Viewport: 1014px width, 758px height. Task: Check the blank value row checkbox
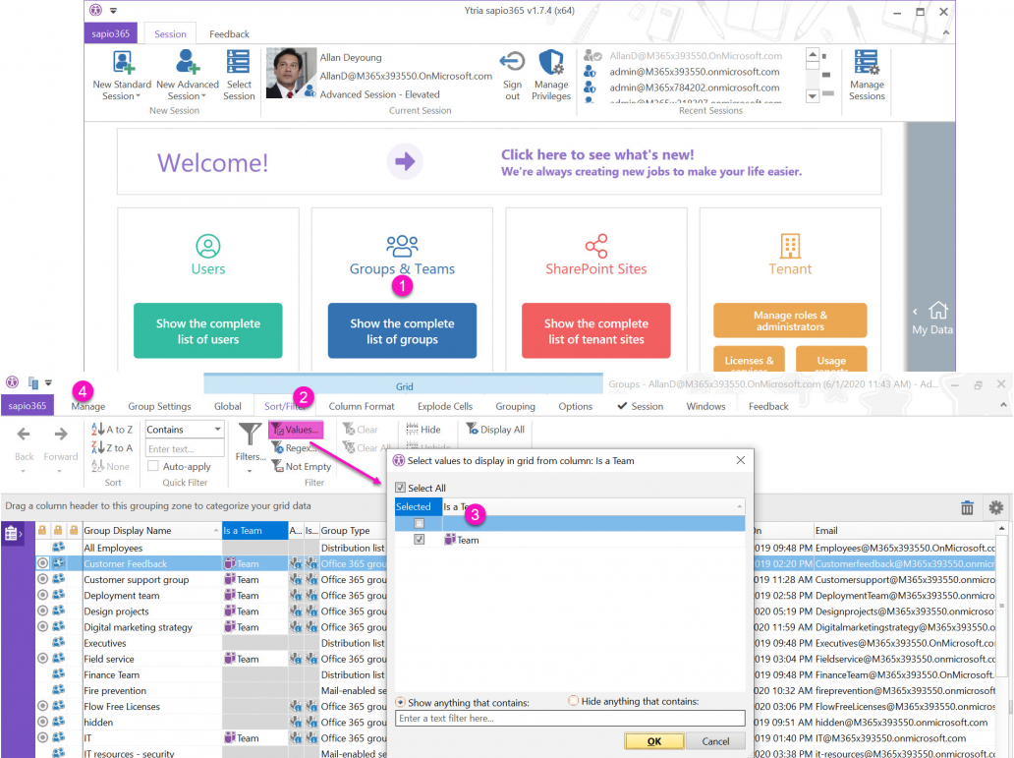419,523
